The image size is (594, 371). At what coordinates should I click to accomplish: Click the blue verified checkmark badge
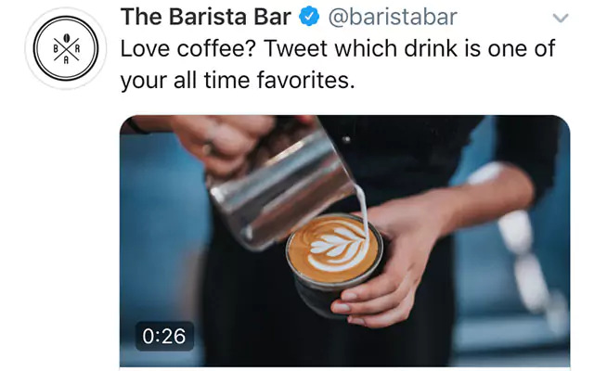(309, 17)
